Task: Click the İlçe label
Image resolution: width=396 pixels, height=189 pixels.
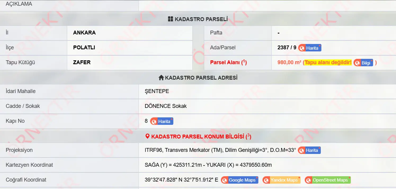Action: (10, 48)
